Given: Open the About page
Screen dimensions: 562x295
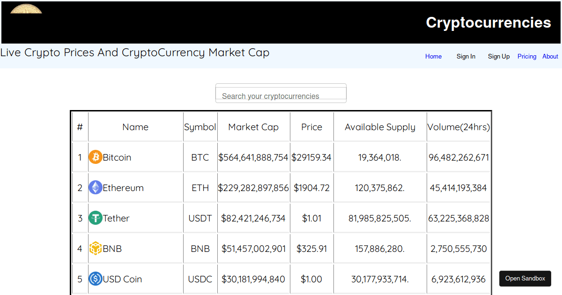Looking at the screenshot, I should point(550,56).
